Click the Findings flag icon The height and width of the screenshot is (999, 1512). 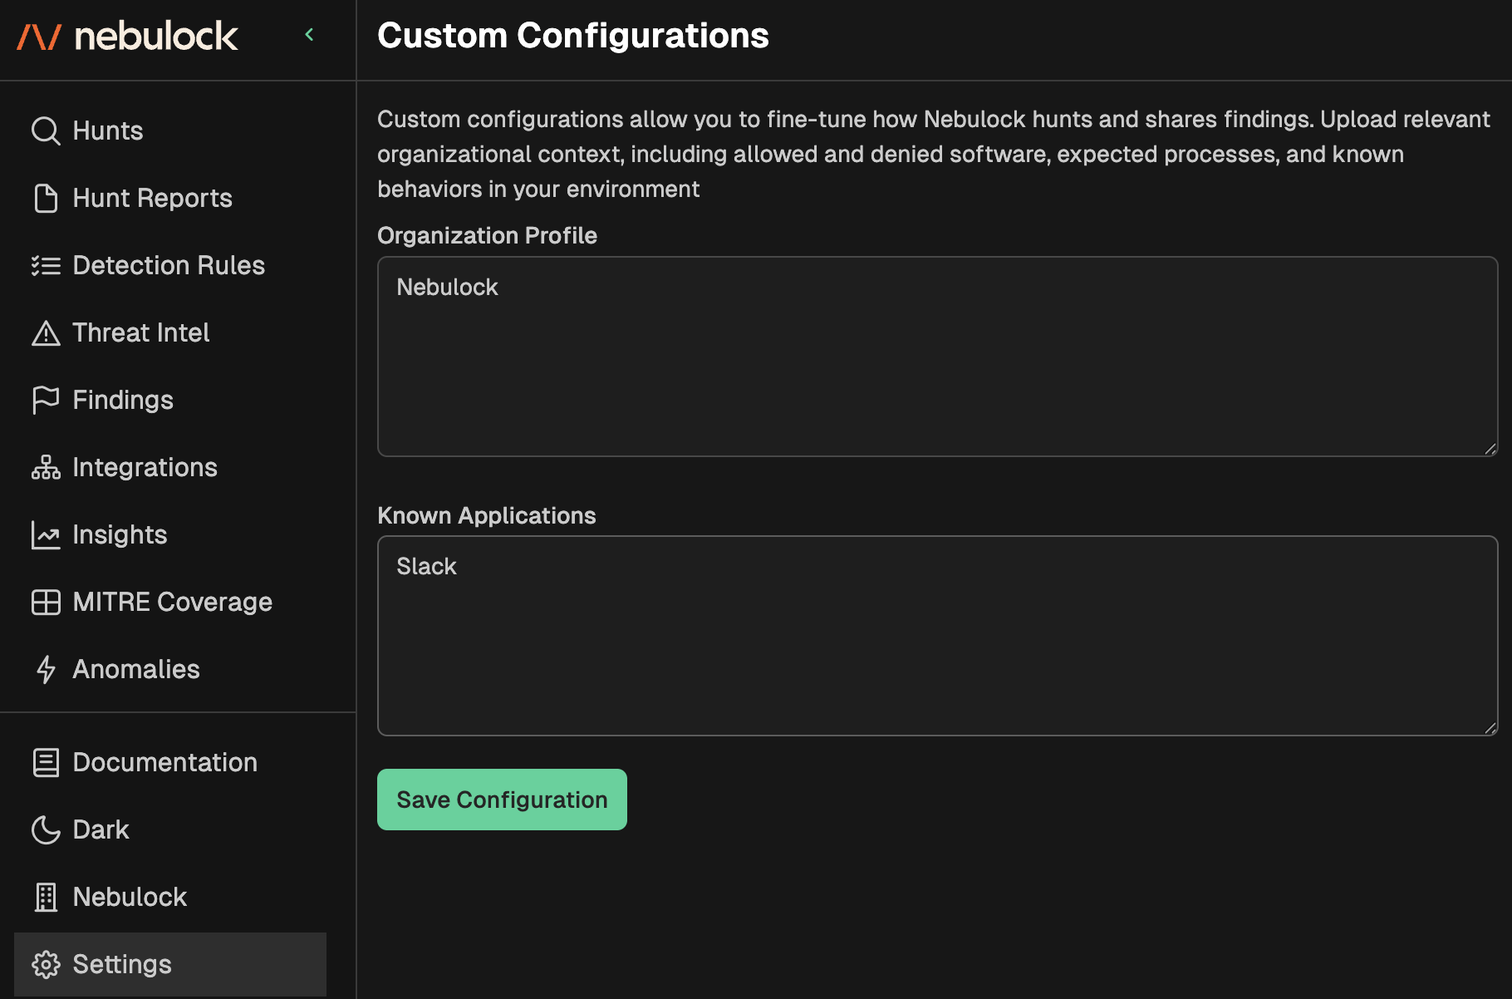[46, 401]
